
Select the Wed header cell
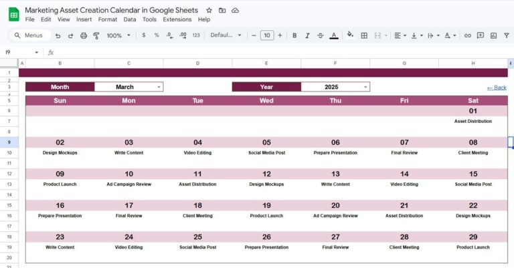click(266, 100)
